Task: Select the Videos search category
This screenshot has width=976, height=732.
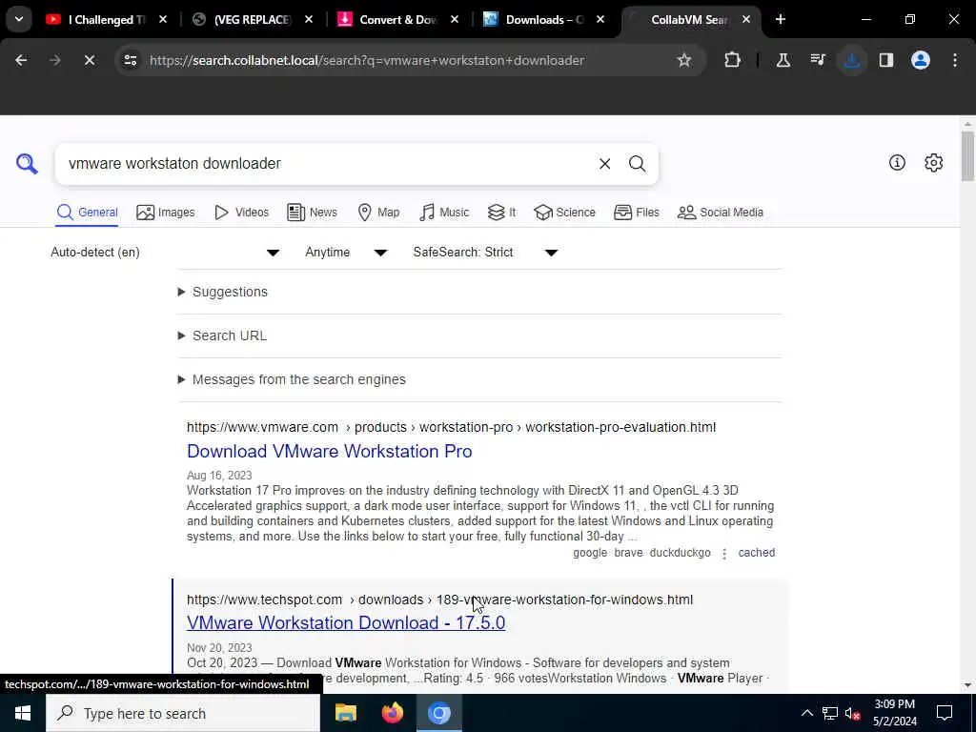Action: coord(241,213)
